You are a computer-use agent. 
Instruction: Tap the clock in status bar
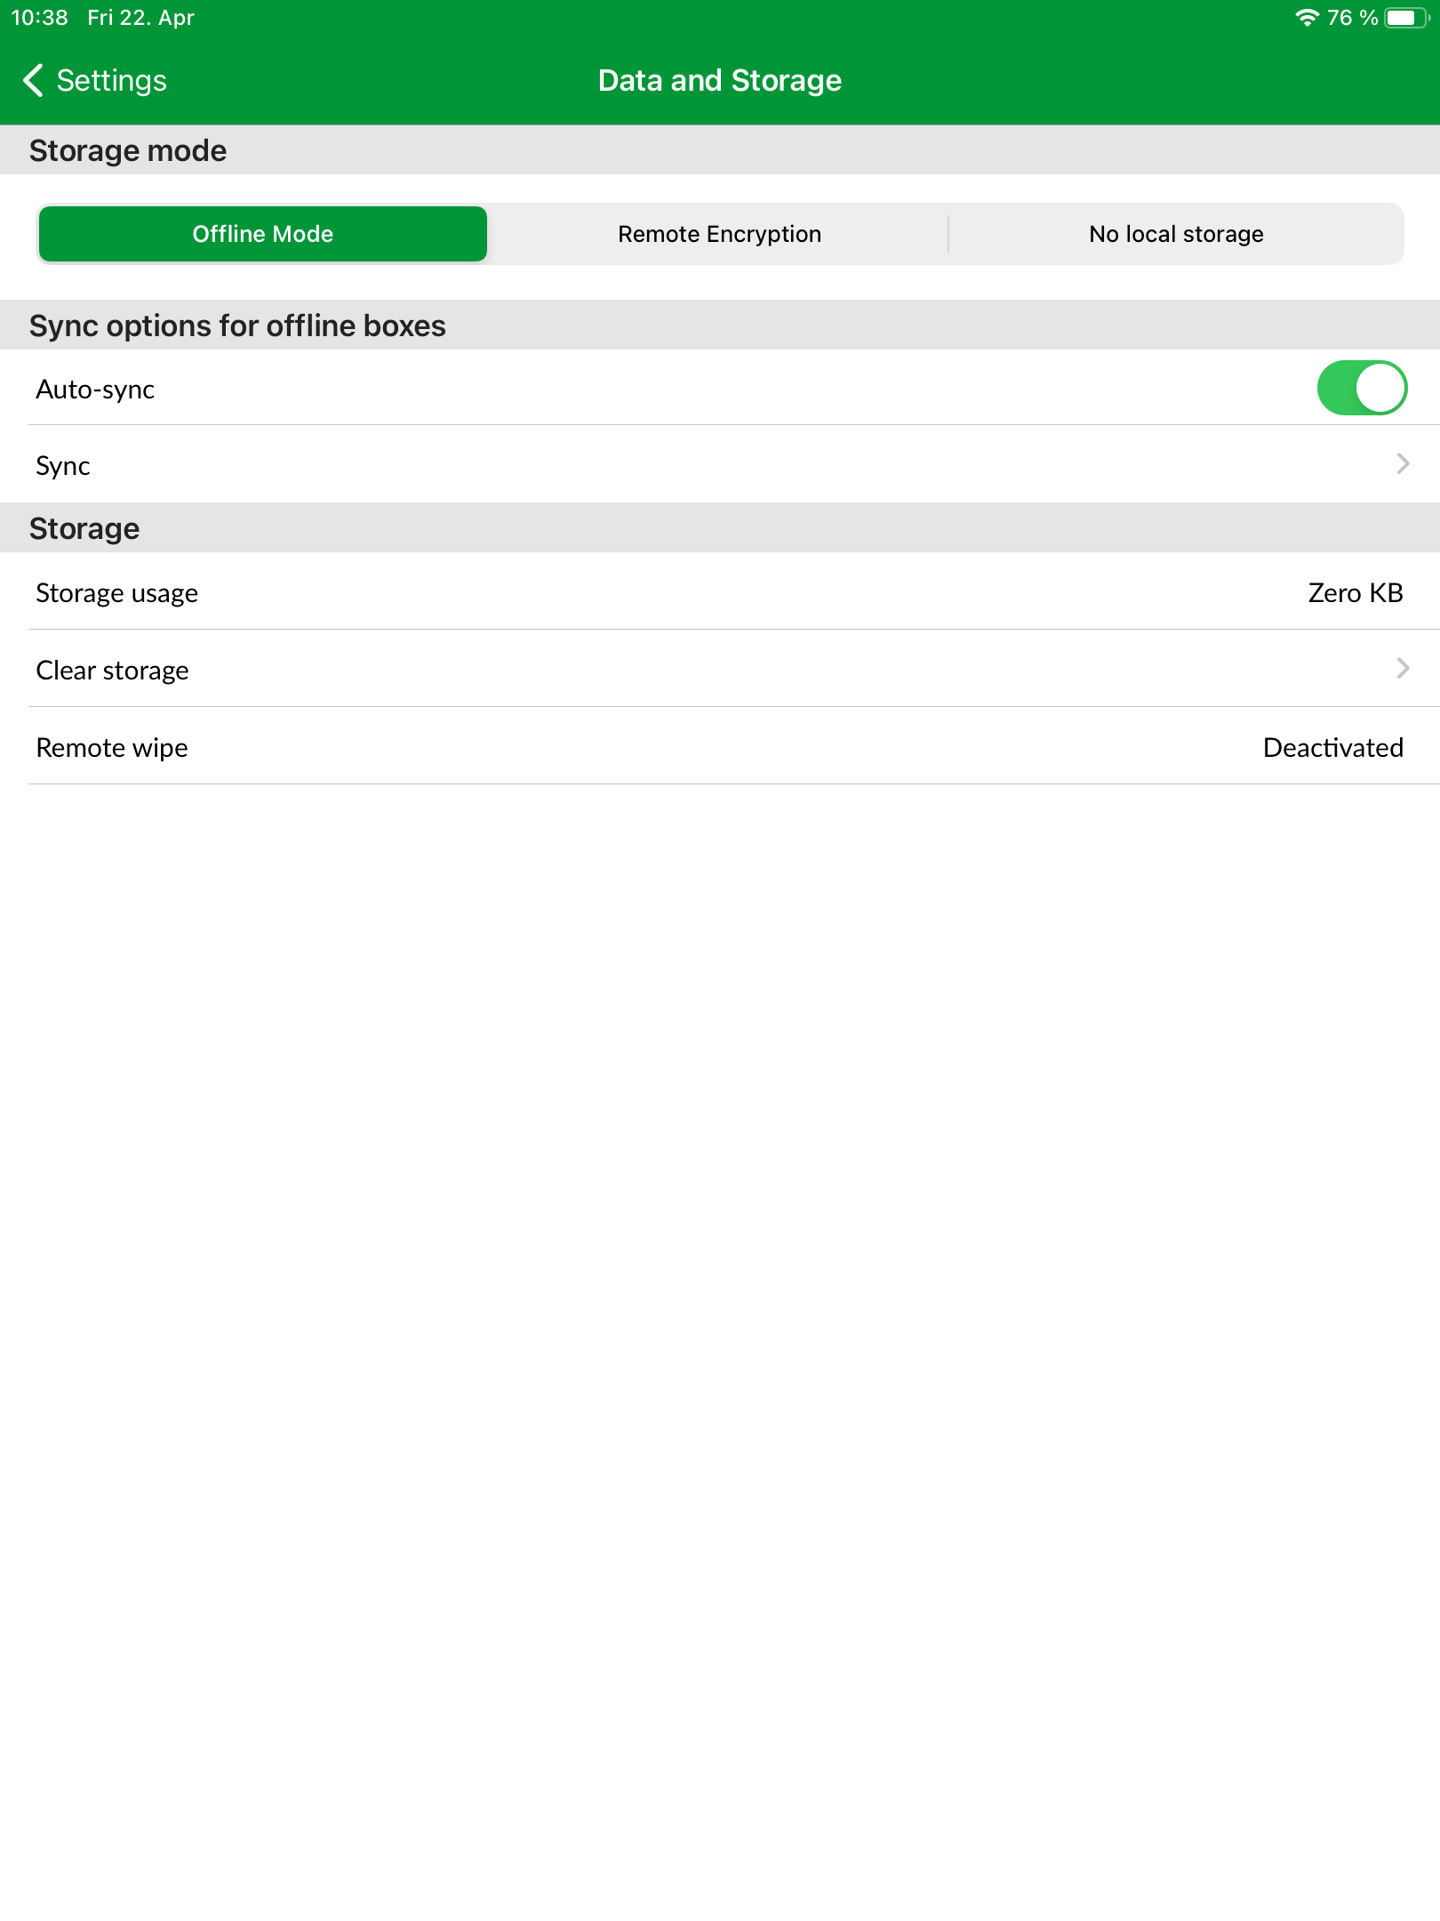coord(39,18)
